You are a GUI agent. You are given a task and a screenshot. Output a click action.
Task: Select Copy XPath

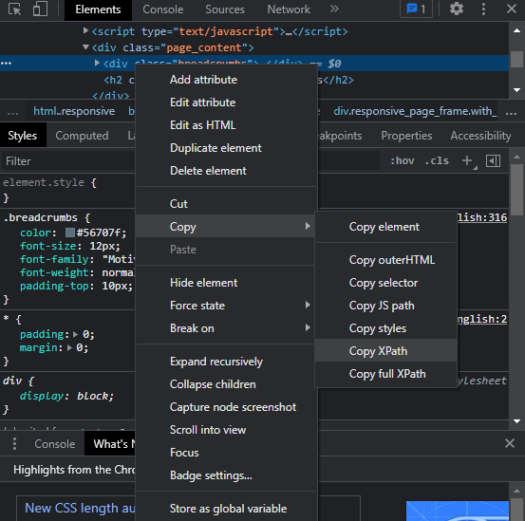point(385,351)
